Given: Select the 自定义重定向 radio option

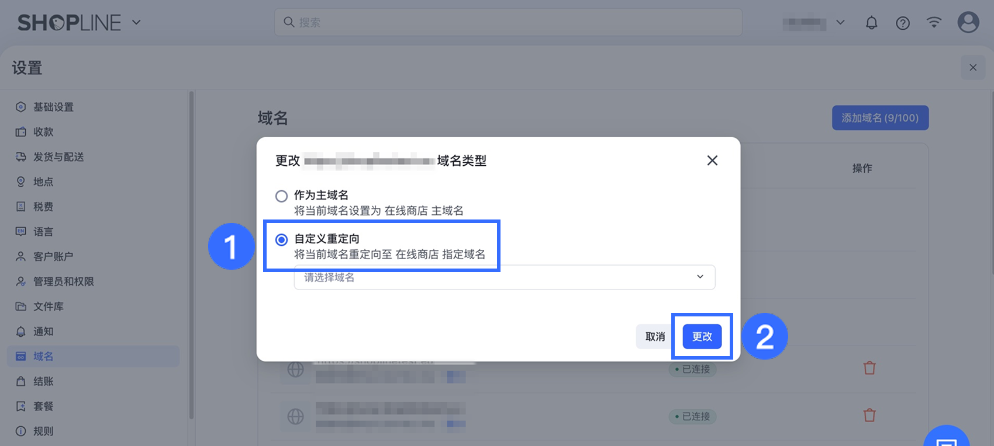Looking at the screenshot, I should [281, 239].
